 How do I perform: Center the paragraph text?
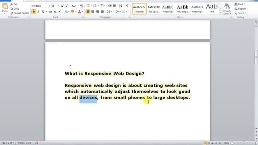93,12
